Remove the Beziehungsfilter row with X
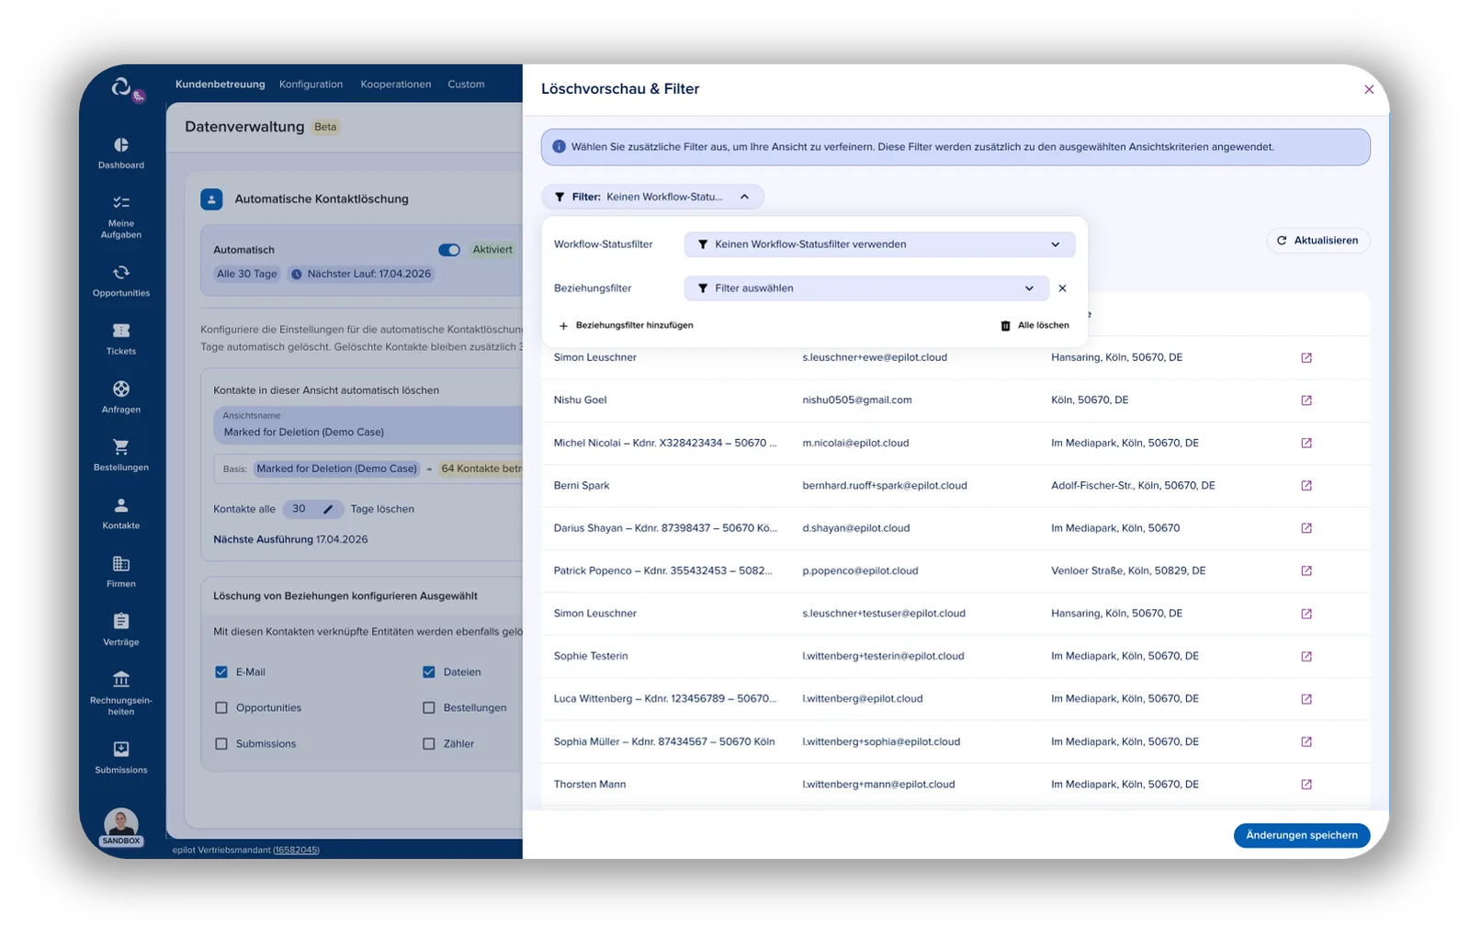Image resolution: width=1470 pixels, height=937 pixels. click(1062, 288)
